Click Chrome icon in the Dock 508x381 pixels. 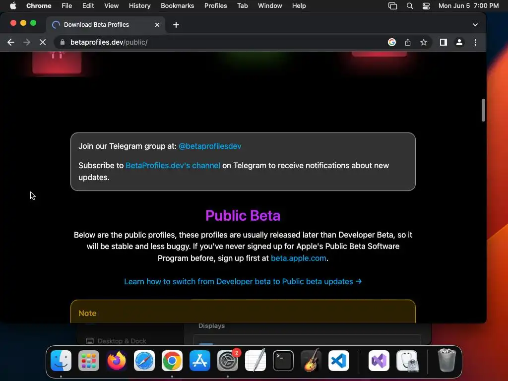point(172,361)
